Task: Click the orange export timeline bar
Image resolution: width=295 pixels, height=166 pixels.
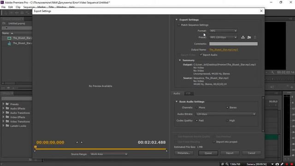Action: [100, 149]
